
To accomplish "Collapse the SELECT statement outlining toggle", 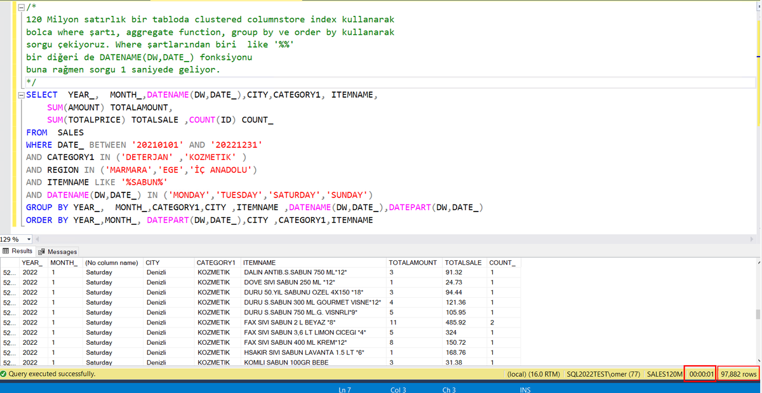I will tap(22, 95).
